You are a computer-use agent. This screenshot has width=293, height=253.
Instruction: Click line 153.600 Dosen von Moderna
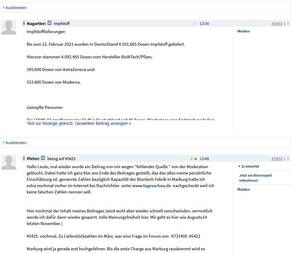(x=54, y=82)
